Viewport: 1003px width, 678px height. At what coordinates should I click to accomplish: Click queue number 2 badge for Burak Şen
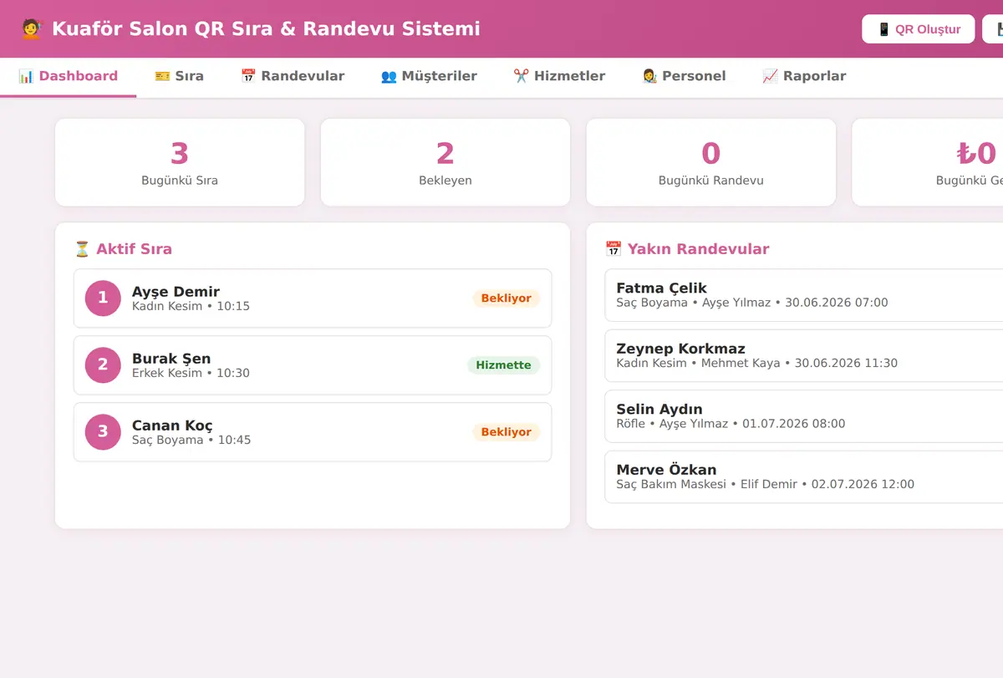pyautogui.click(x=103, y=365)
